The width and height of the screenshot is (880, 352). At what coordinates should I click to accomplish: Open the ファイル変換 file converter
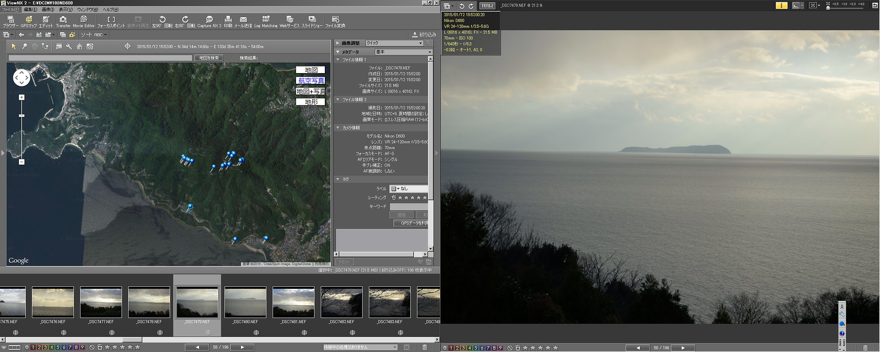335,21
